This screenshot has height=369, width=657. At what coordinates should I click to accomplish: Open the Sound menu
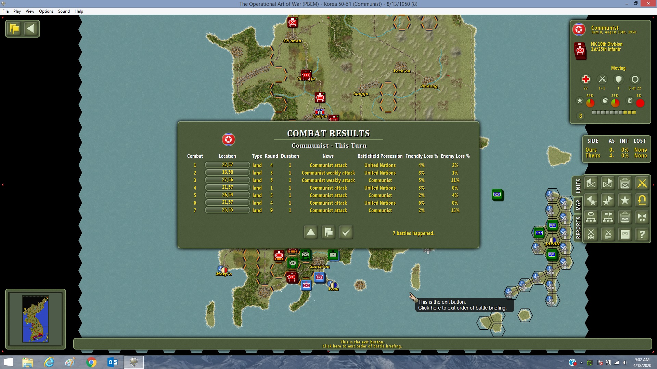click(x=64, y=11)
